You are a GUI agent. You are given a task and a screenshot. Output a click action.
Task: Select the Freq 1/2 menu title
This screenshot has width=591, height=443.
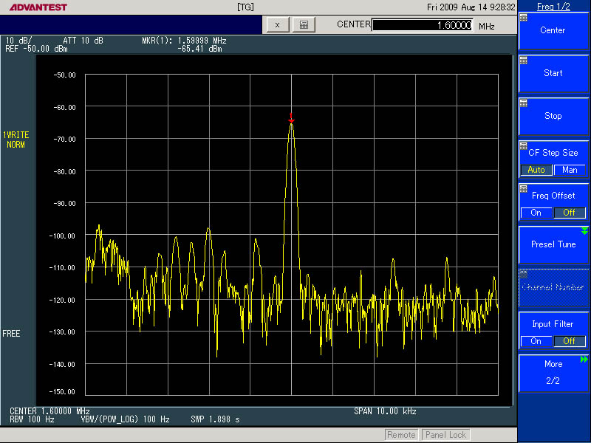click(553, 6)
